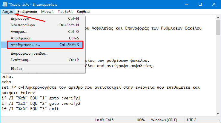The image size is (221, 123).
Task: Open the Μορφή menu
Action: click(x=47, y=12)
